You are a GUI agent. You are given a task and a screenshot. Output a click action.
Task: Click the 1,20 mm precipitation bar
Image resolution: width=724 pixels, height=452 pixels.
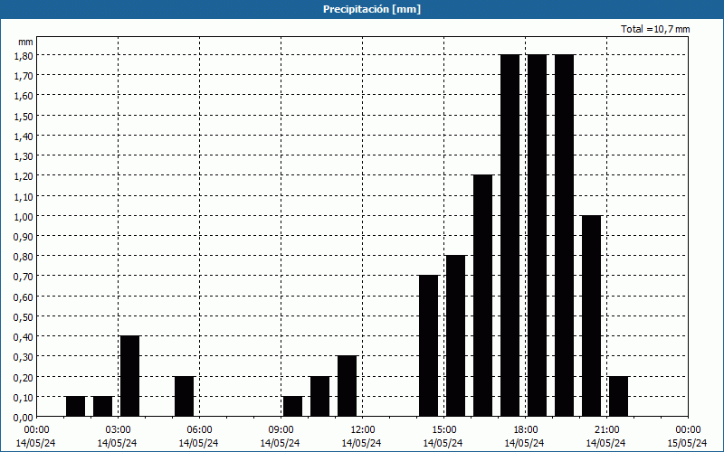(483, 296)
